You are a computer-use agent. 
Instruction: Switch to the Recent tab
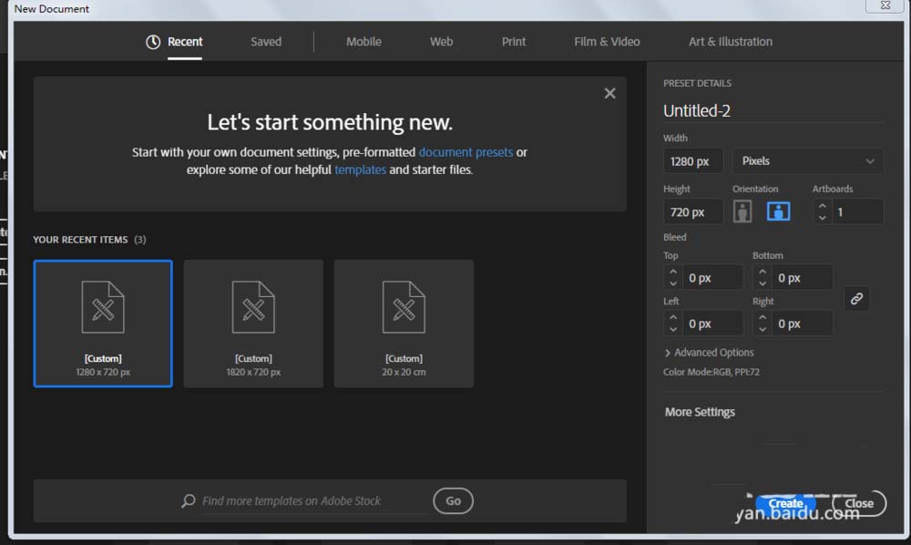185,42
